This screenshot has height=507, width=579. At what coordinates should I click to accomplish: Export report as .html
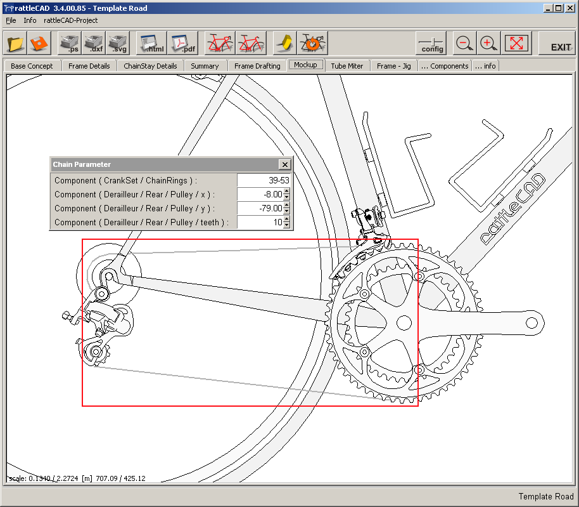[151, 43]
